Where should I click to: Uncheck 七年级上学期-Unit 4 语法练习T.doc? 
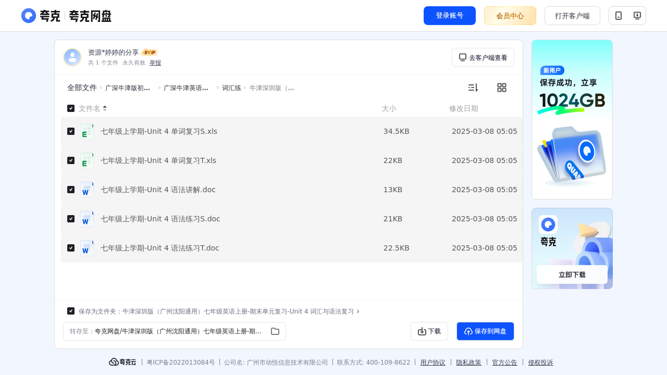71,248
